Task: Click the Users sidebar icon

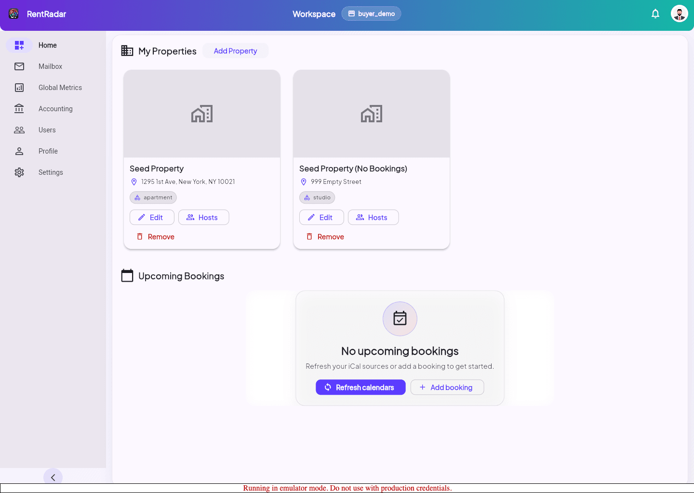Action: pos(19,130)
